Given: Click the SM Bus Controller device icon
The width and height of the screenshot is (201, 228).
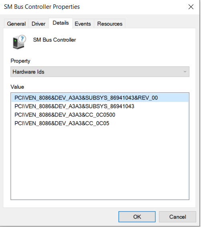Looking at the screenshot, I should [x=19, y=42].
